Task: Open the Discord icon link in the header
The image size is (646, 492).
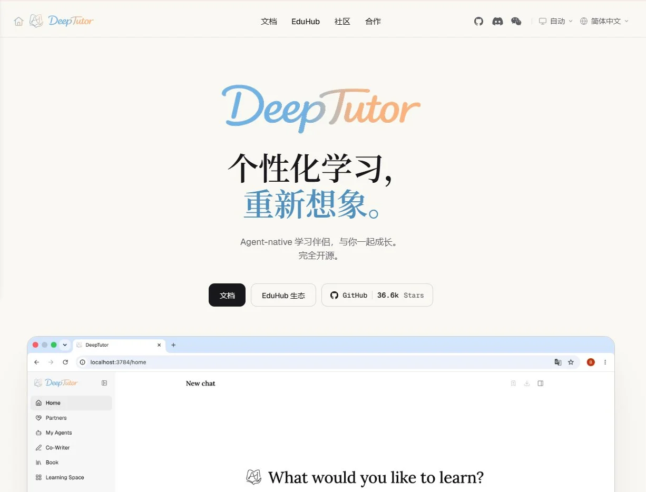Action: pos(497,21)
